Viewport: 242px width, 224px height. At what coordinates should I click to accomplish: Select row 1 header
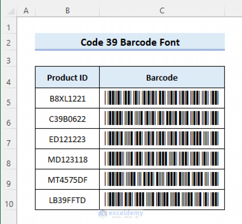tap(8, 28)
